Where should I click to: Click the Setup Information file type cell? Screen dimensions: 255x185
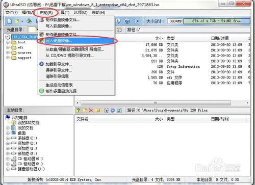pos(183,67)
